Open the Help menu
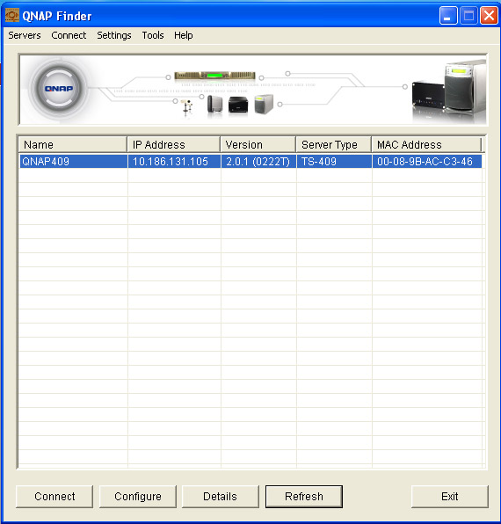The image size is (501, 524). coord(183,35)
